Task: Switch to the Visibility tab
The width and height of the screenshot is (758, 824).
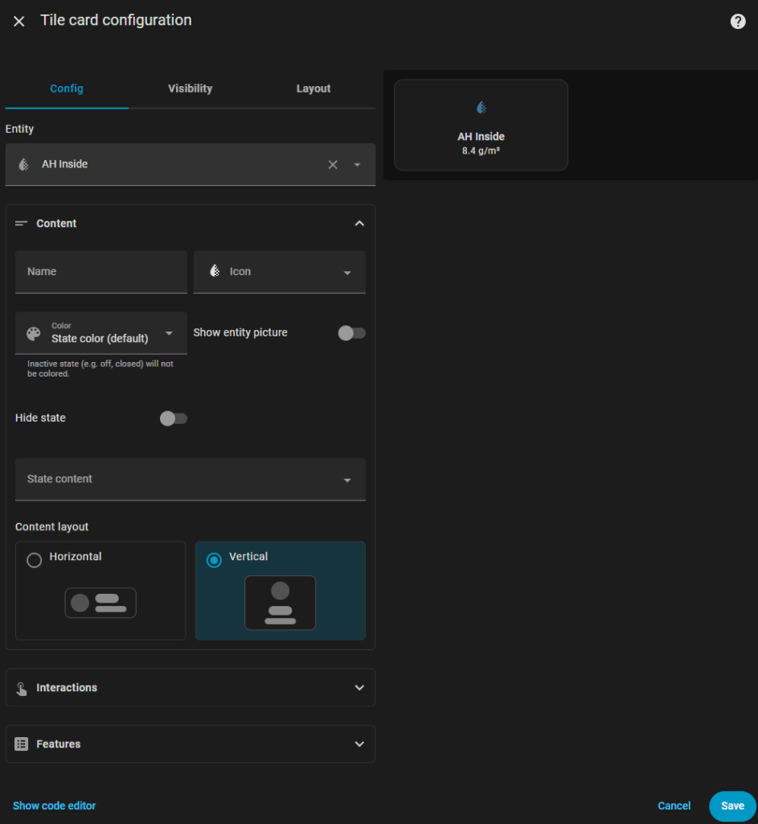Action: pyautogui.click(x=190, y=89)
